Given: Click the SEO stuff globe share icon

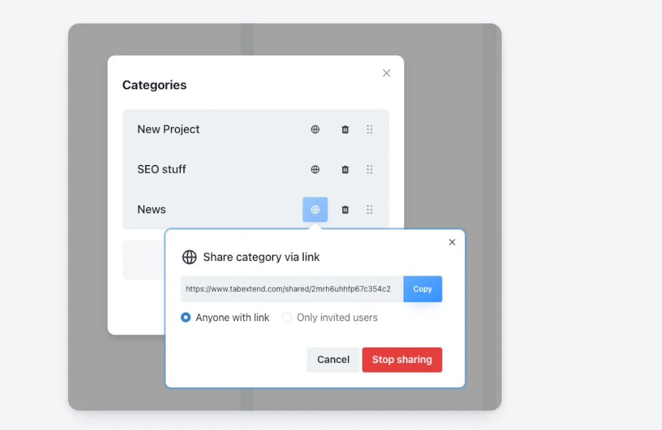Looking at the screenshot, I should (315, 170).
